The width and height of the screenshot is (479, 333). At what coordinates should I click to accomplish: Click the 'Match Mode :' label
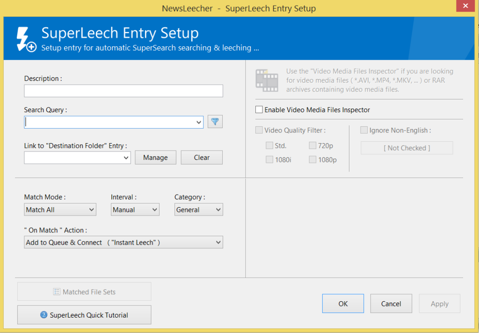[x=45, y=197]
